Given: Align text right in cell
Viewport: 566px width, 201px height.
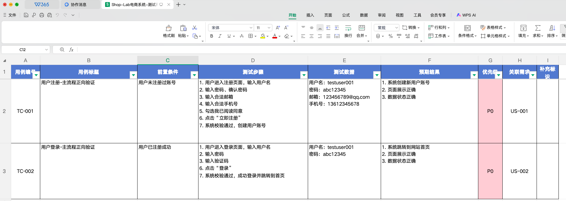Looking at the screenshot, I should pyautogui.click(x=320, y=36).
